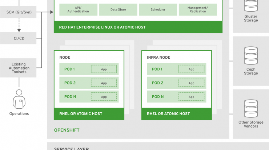Click POD 2 label in INFRA NODE box
This screenshot has height=150, width=269.
(157, 83)
